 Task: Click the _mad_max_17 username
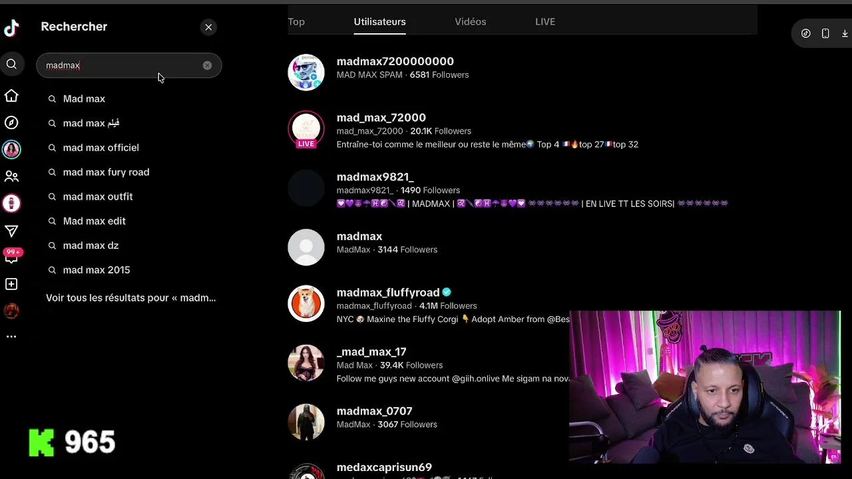(x=371, y=351)
